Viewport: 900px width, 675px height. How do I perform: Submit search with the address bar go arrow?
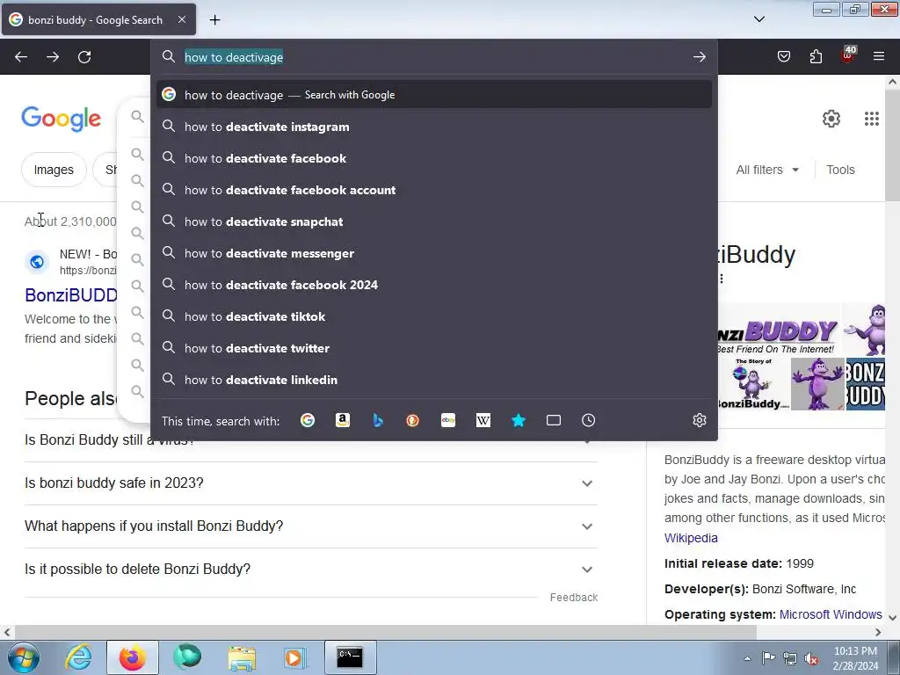click(x=699, y=57)
